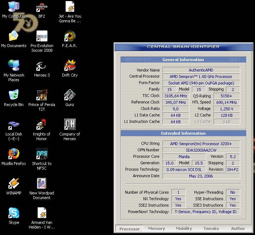Launch the Company of Heroes icon
Image resolution: width=255 pixels, height=235 pixels.
(70, 125)
